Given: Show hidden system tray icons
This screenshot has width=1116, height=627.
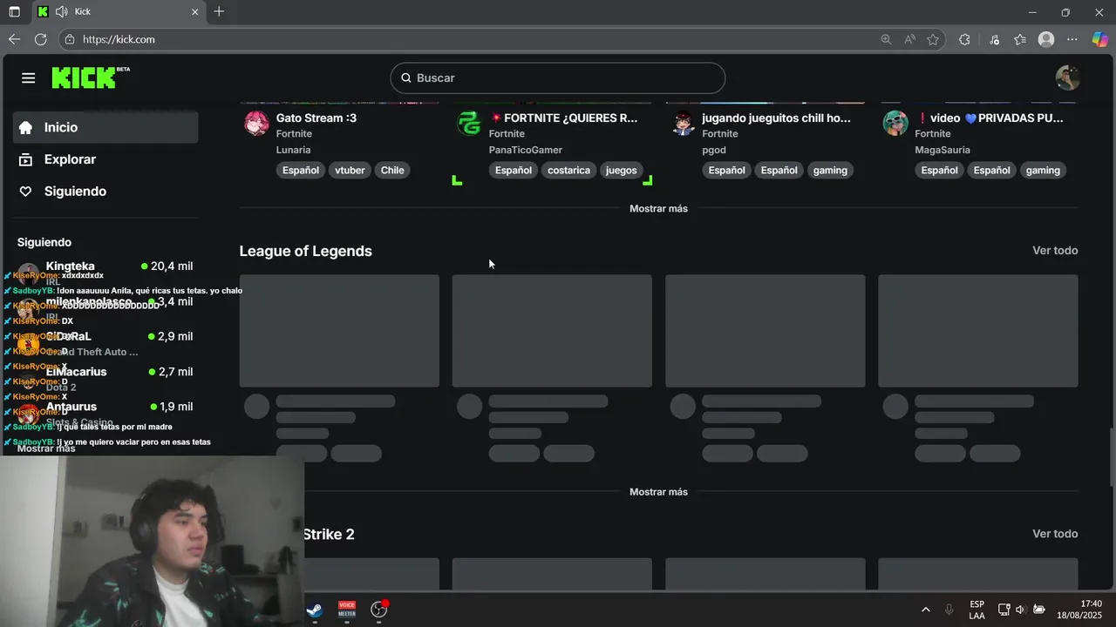Looking at the screenshot, I should pyautogui.click(x=925, y=610).
